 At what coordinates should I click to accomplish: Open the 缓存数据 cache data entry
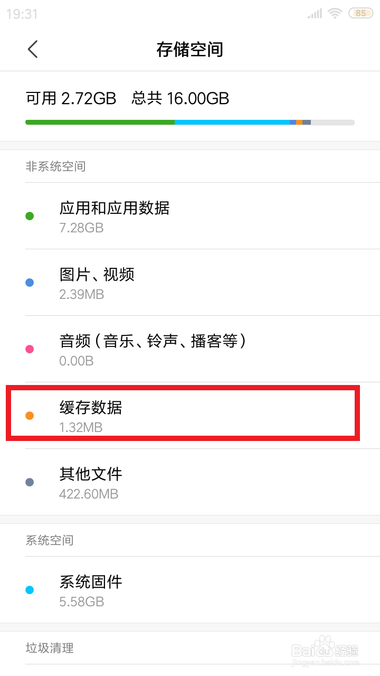coord(158,415)
